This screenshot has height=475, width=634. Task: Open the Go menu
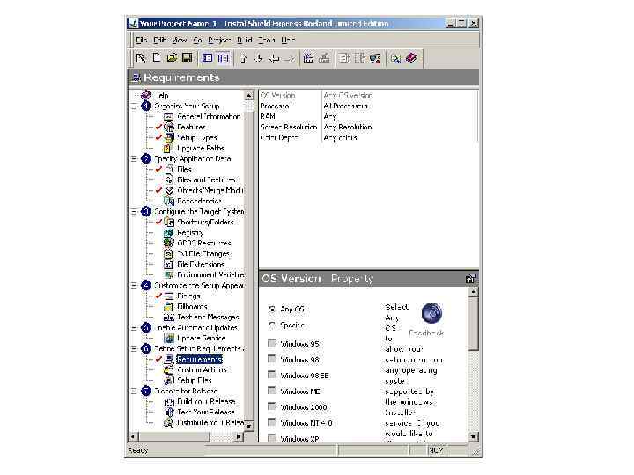(x=197, y=40)
